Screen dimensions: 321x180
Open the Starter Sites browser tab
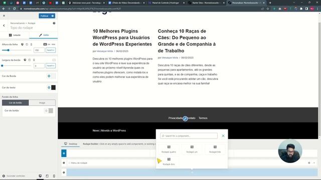pyautogui.click(x=206, y=3)
